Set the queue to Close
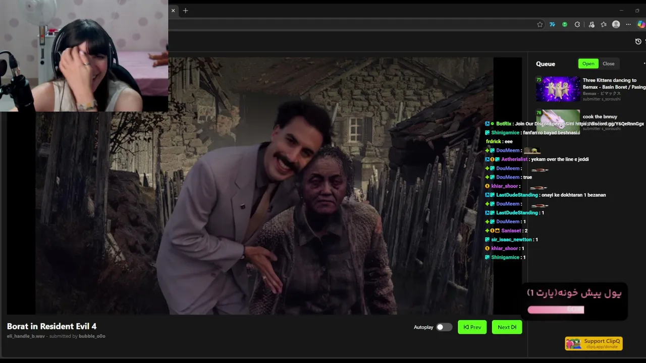This screenshot has height=363, width=646. pyautogui.click(x=609, y=64)
